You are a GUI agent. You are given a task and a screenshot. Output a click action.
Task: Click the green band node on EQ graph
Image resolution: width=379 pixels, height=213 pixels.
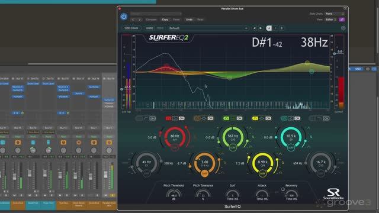pos(230,78)
